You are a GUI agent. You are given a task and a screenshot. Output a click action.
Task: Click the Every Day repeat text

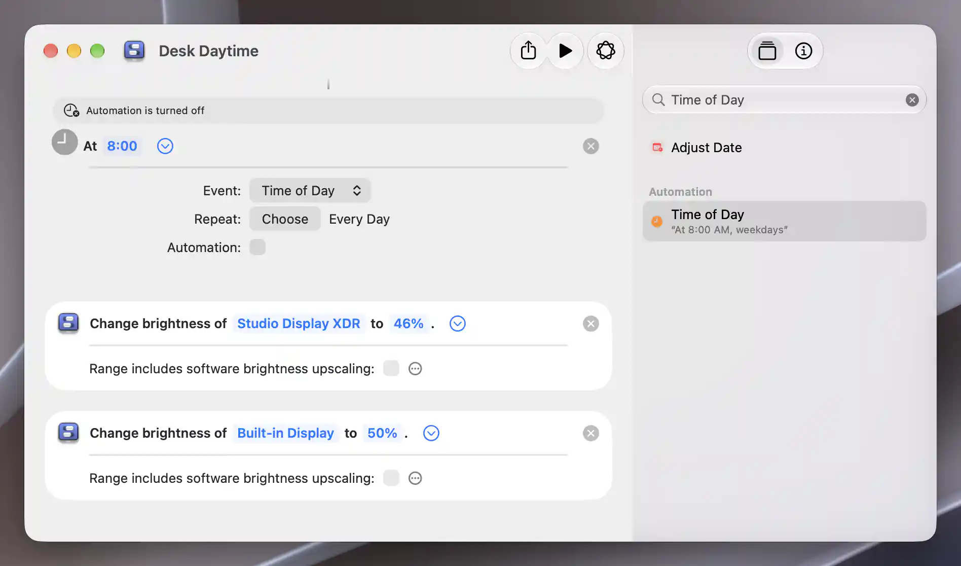coord(359,219)
